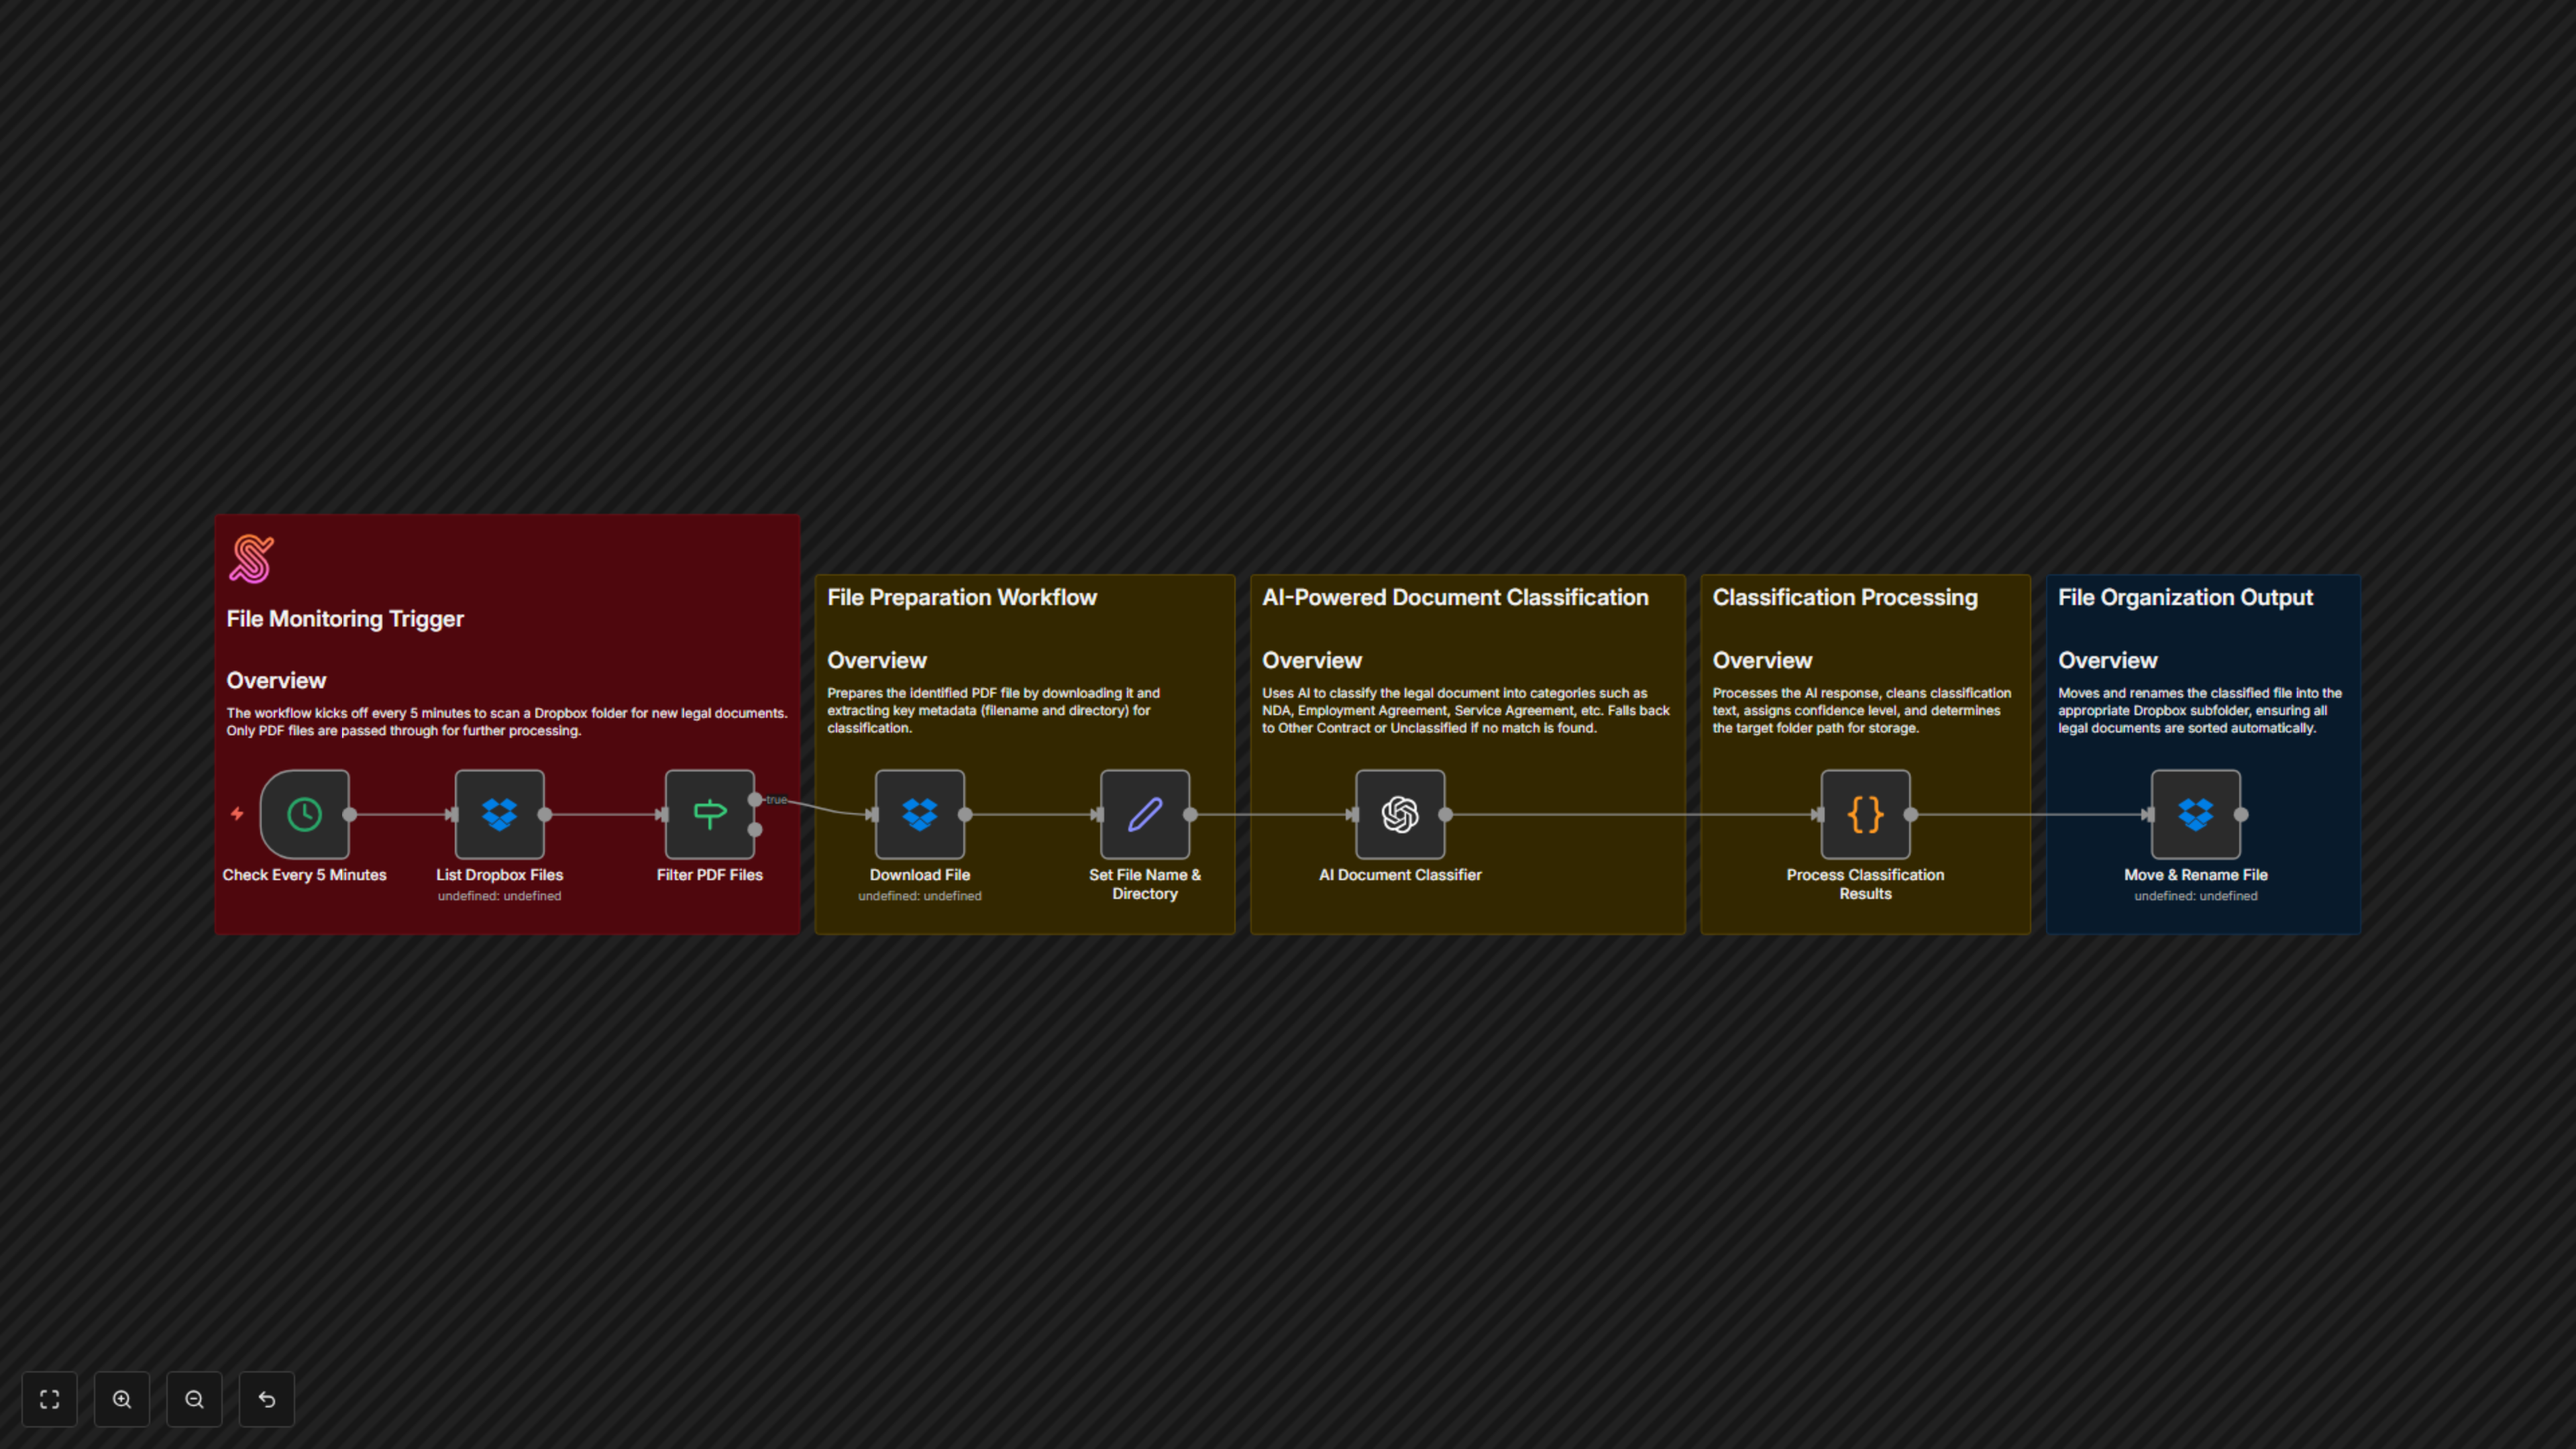This screenshot has height=1449, width=2576.
Task: Click the fit-to-view button in bottom toolbar
Action: pyautogui.click(x=49, y=1399)
